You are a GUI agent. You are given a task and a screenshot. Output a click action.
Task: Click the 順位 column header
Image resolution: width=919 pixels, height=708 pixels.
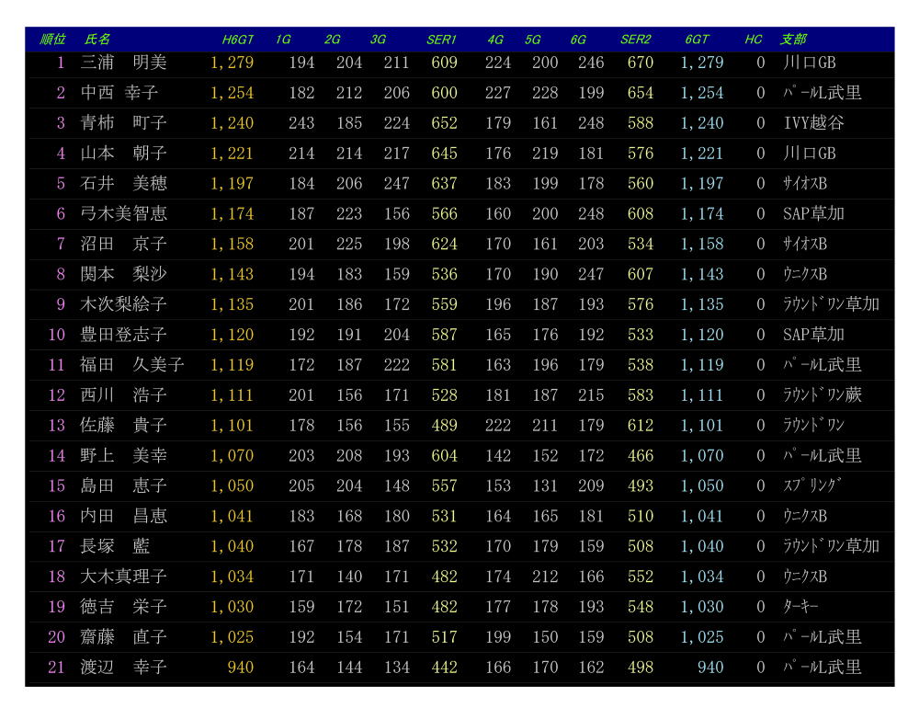[x=52, y=40]
